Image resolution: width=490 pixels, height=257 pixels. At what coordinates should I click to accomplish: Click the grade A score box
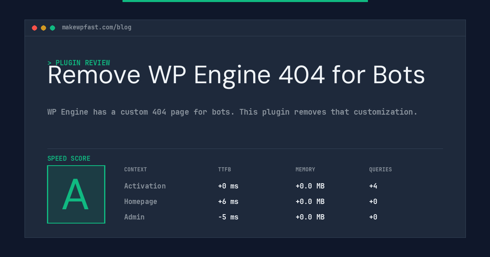(76, 194)
